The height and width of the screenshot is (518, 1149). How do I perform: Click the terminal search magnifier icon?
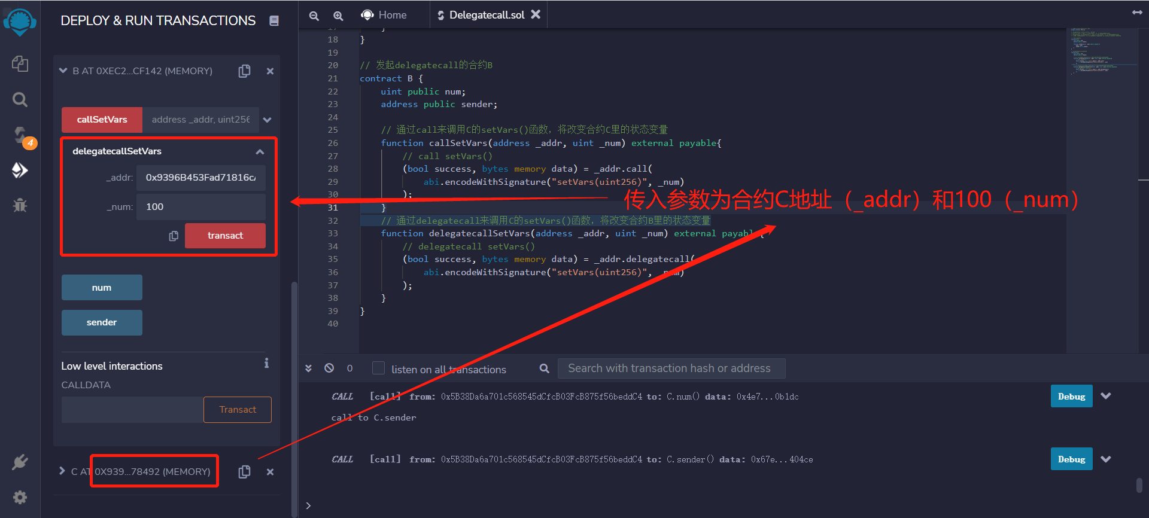[544, 368]
